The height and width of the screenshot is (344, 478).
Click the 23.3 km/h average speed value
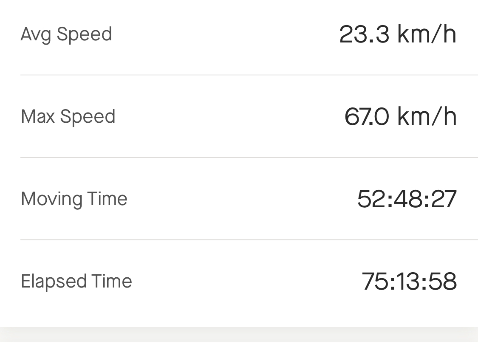(398, 34)
